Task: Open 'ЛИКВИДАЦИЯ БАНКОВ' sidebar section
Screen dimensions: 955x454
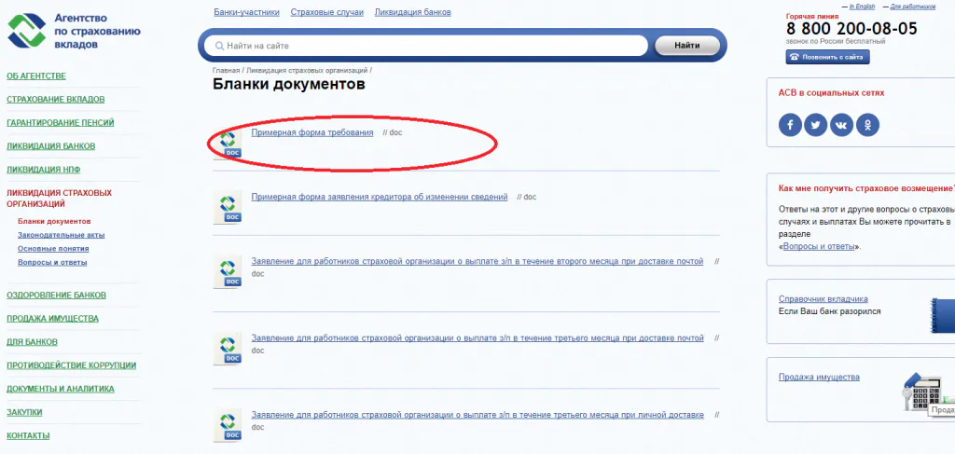Action: coord(50,146)
